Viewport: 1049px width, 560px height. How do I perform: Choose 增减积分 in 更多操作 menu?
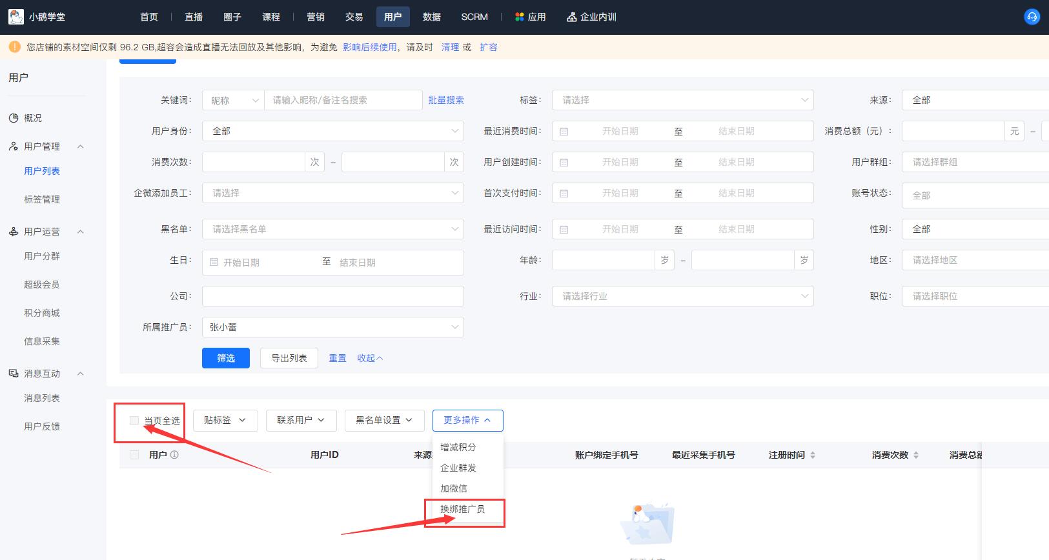click(458, 447)
